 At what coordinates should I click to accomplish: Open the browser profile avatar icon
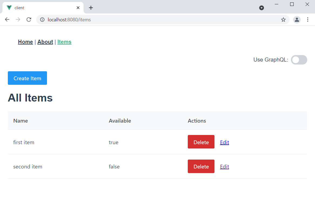pos(297,19)
